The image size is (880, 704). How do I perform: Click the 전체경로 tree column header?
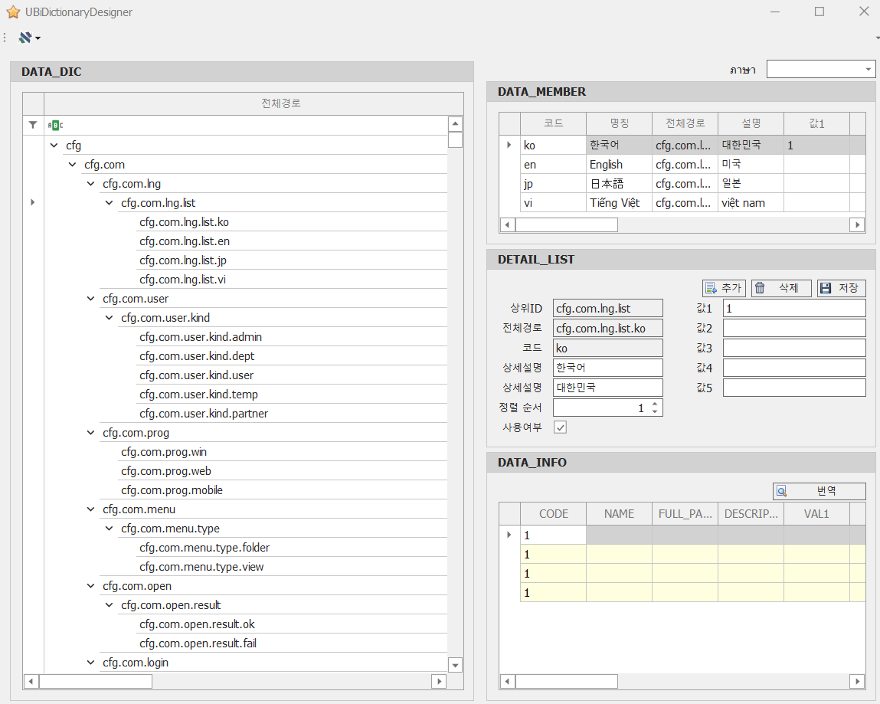(254, 103)
